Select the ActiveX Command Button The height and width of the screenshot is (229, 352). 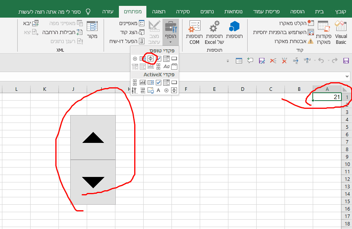pyautogui.click(x=174, y=82)
